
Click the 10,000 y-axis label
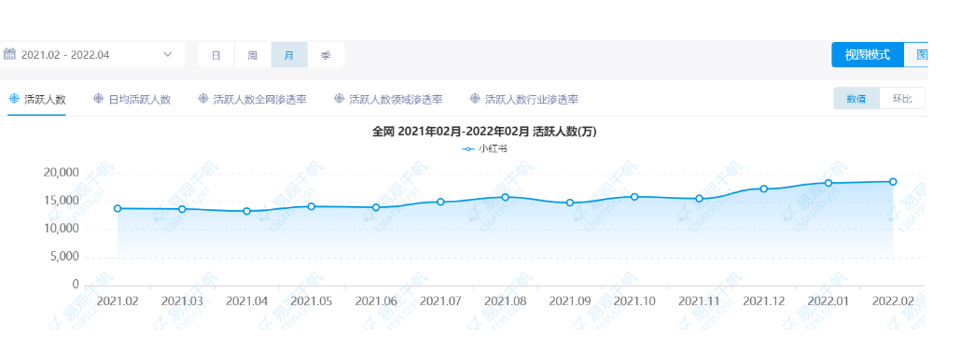point(61,229)
